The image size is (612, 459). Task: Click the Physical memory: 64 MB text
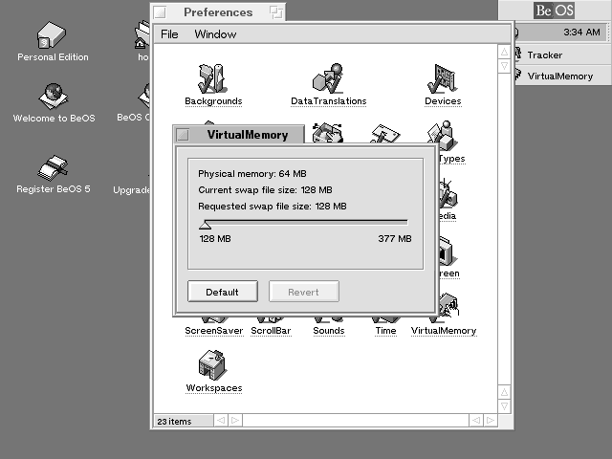pyautogui.click(x=252, y=174)
